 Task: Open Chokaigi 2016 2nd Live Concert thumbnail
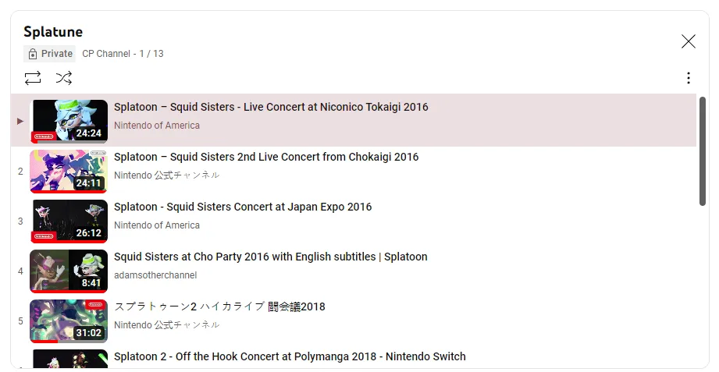pos(69,172)
